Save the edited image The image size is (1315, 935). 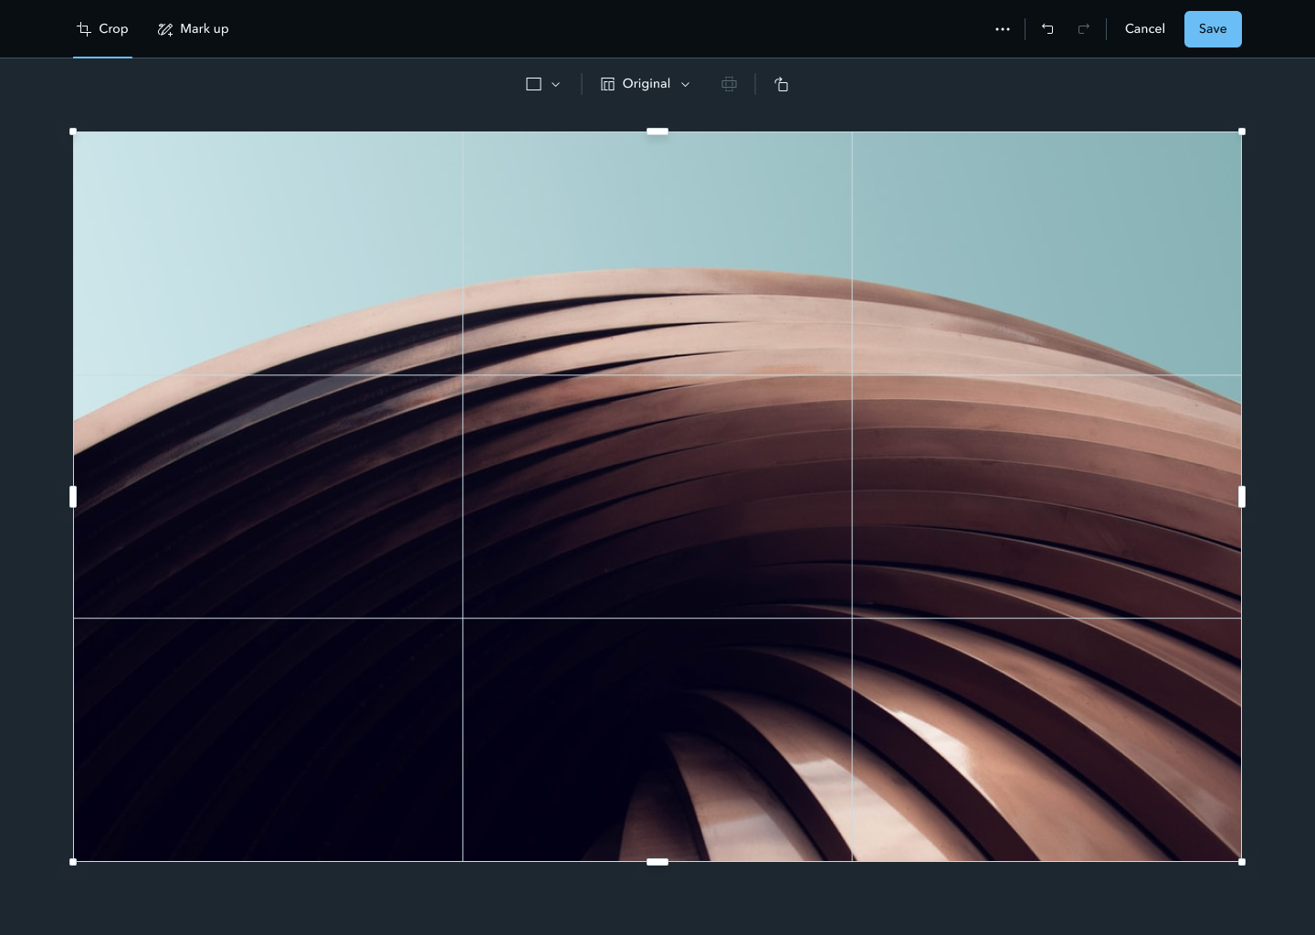coord(1213,29)
